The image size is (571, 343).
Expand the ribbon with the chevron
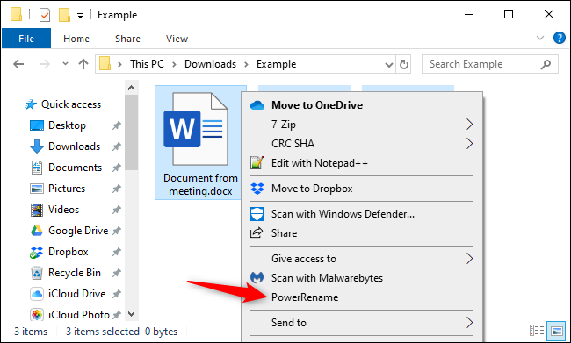(540, 38)
